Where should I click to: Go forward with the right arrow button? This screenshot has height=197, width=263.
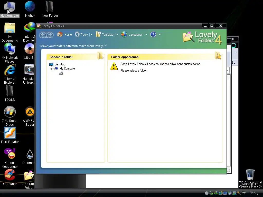click(x=50, y=35)
